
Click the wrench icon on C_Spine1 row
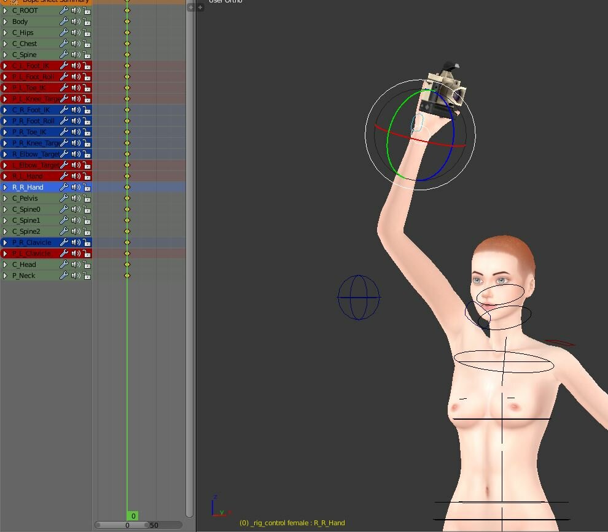[64, 220]
